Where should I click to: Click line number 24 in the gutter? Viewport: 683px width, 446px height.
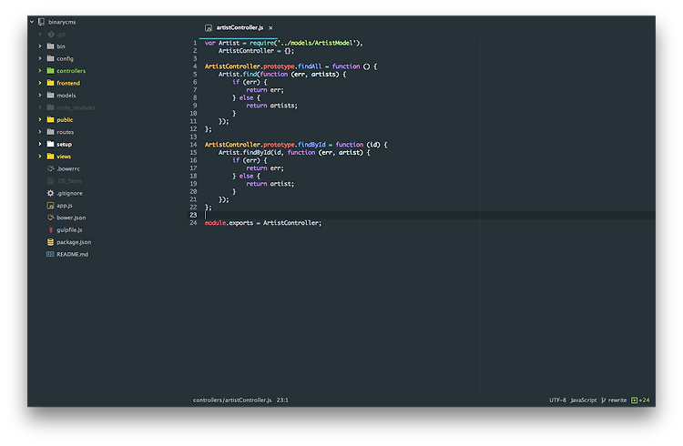click(193, 223)
